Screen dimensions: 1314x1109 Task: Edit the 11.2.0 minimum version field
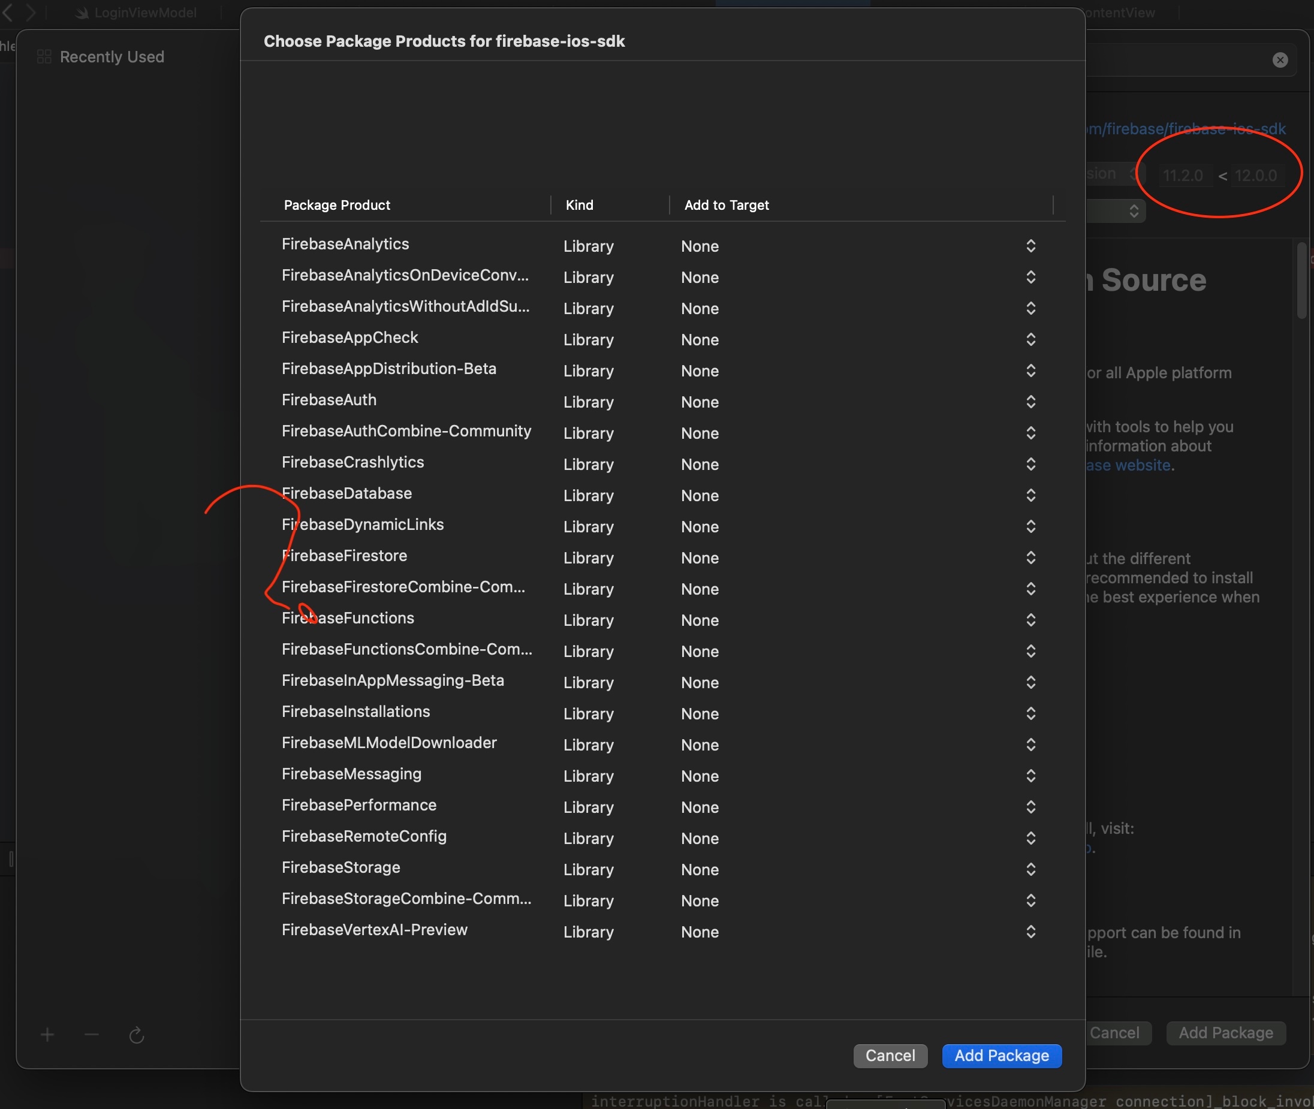(x=1184, y=176)
